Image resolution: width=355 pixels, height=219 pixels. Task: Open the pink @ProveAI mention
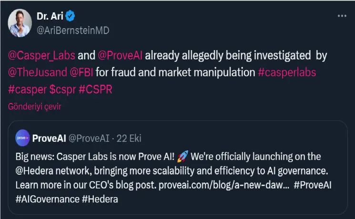(120, 55)
